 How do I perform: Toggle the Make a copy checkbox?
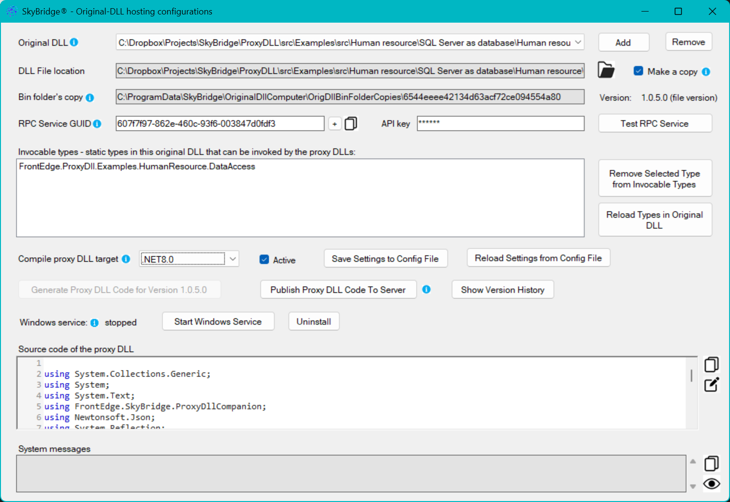pos(639,71)
